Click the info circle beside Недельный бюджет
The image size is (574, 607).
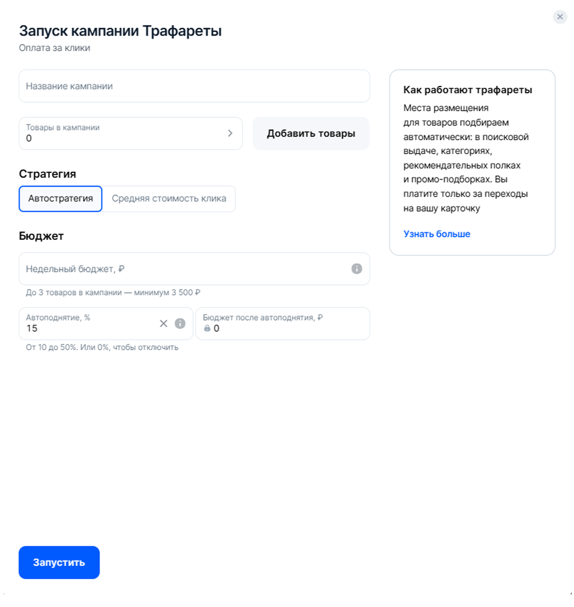point(357,269)
